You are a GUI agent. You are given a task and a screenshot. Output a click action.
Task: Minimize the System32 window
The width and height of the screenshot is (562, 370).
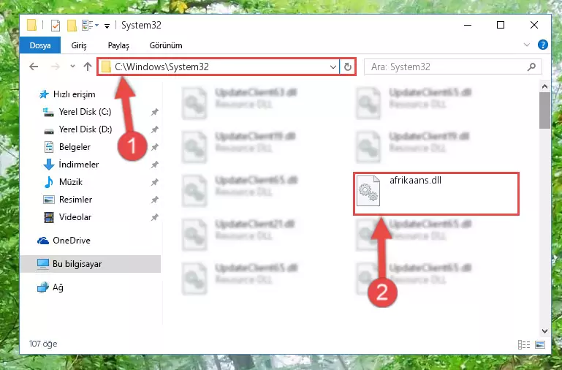click(x=468, y=25)
